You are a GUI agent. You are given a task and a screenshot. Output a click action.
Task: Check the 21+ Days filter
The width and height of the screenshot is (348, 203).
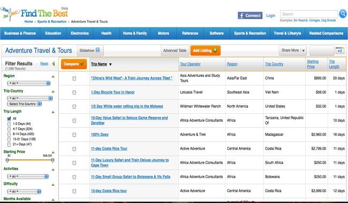click(9, 145)
